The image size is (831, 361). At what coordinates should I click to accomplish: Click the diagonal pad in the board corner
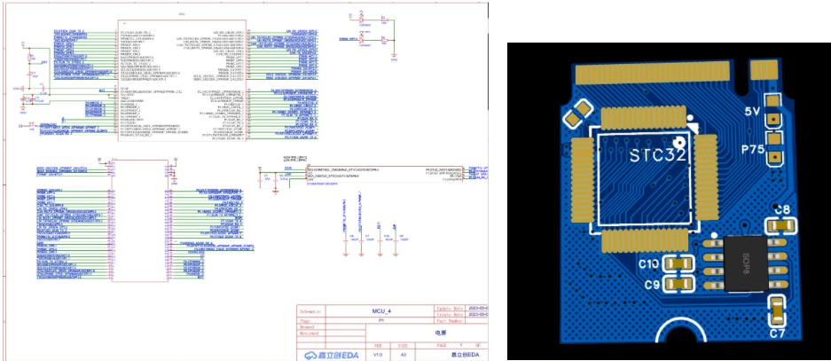[x=577, y=115]
